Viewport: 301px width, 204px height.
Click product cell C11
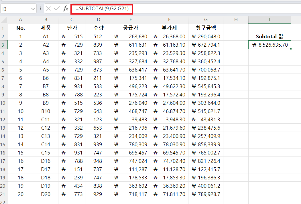(46, 119)
